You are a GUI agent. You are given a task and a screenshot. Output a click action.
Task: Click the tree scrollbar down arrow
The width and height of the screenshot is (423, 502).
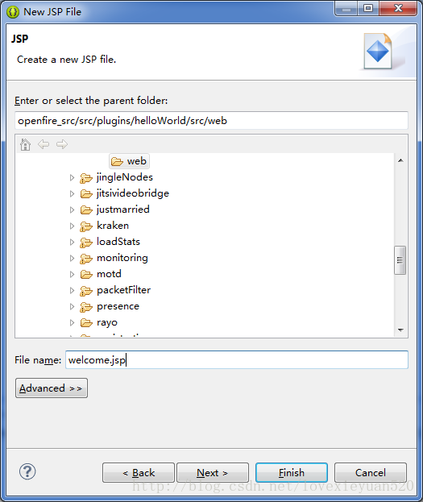(400, 330)
